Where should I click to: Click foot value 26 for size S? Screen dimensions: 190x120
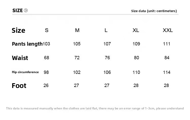pos(46,85)
